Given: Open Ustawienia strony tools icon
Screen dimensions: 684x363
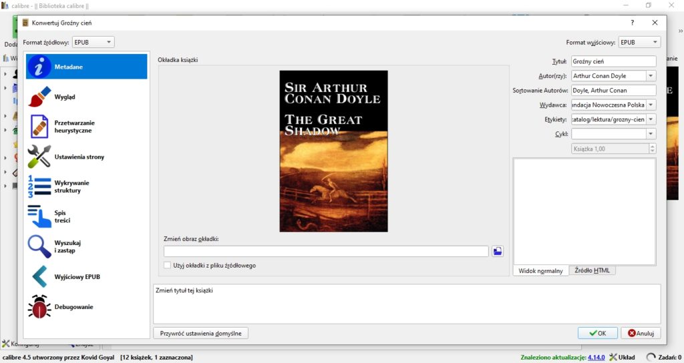Looking at the screenshot, I should pyautogui.click(x=40, y=157).
